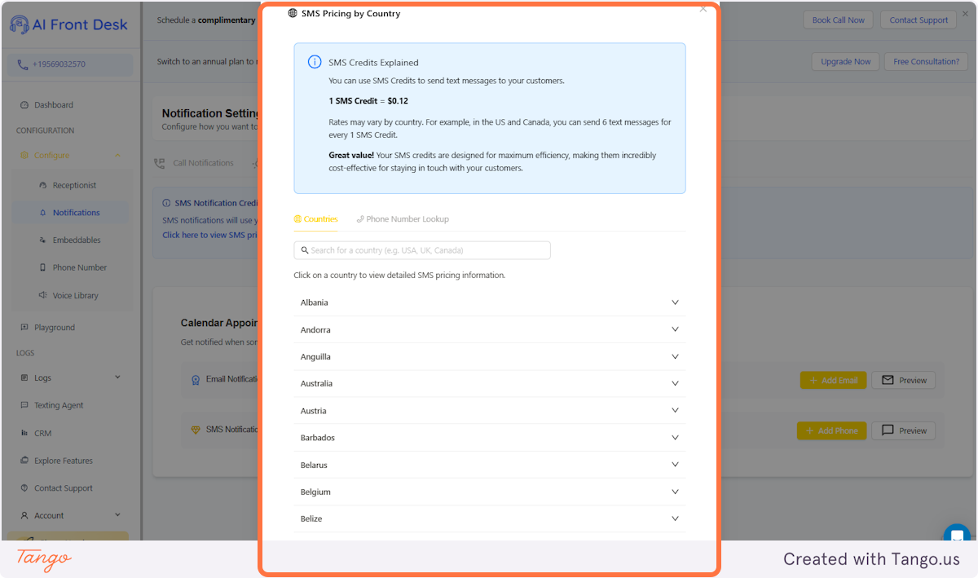Expand the Belarus pricing chevron
Viewport: 978px width, 578px height.
[675, 464]
